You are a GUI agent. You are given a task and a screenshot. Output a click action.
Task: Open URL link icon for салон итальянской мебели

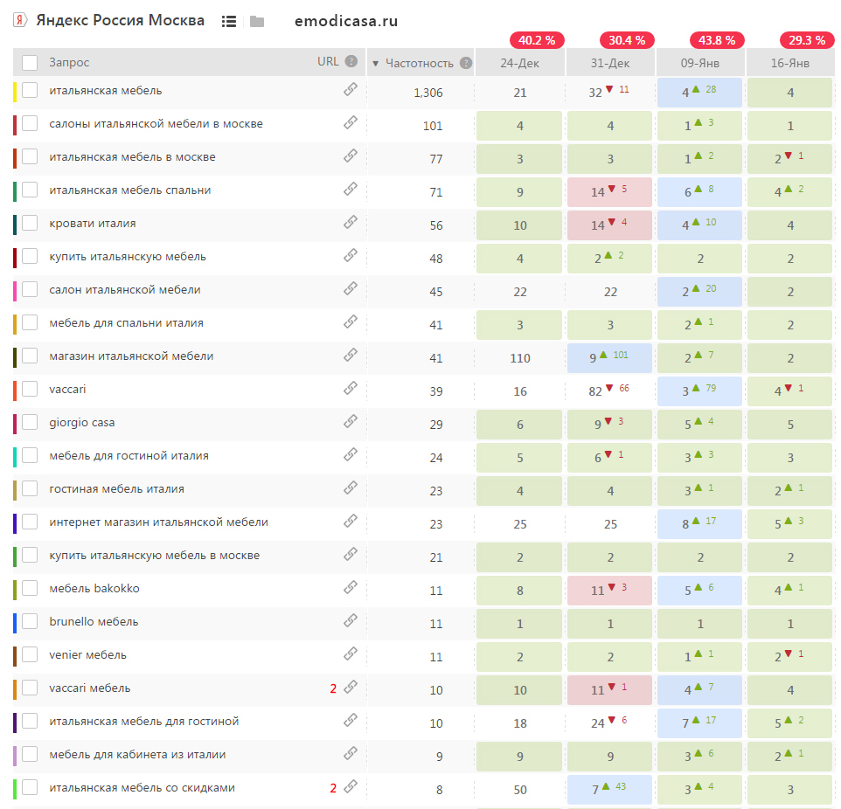pyautogui.click(x=351, y=289)
